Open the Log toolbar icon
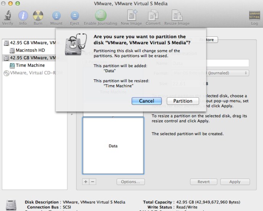This screenshot has height=211, width=263. point(255,16)
